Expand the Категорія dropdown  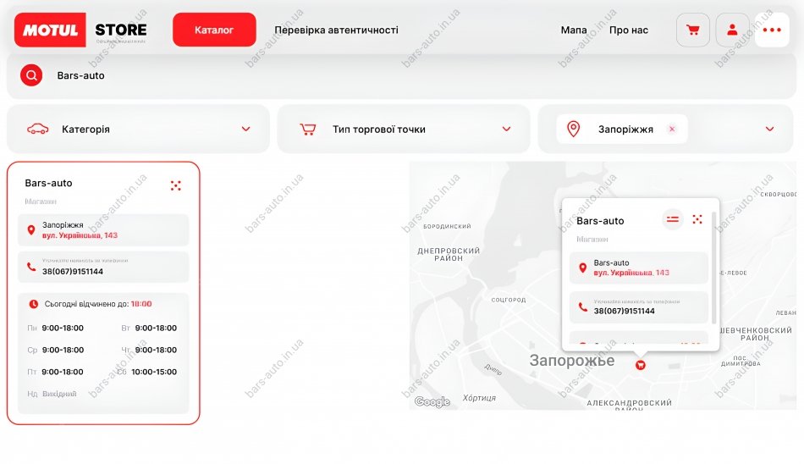[x=139, y=129]
